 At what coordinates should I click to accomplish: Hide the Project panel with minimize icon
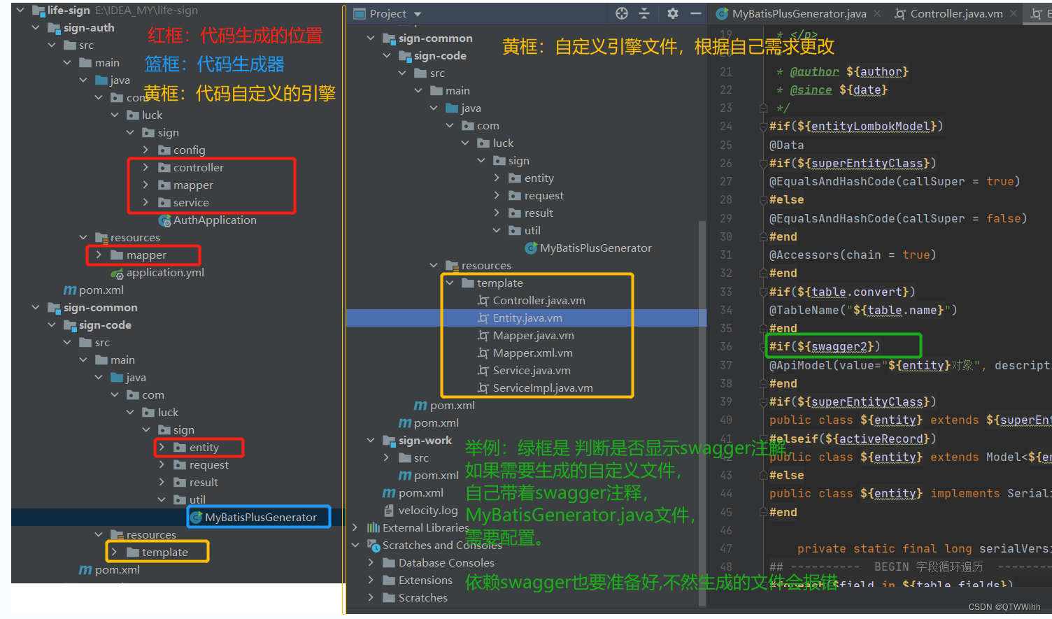[x=695, y=13]
